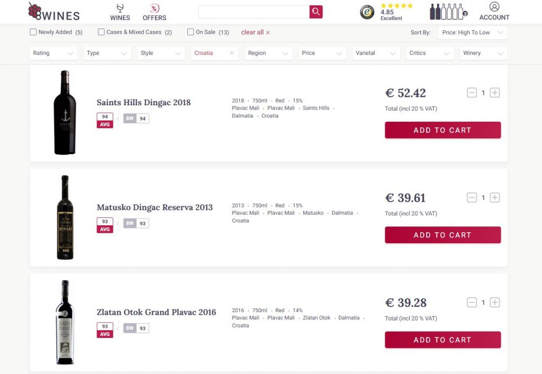Open the Rating filter dropdown
Image resolution: width=542 pixels, height=374 pixels.
coord(53,53)
